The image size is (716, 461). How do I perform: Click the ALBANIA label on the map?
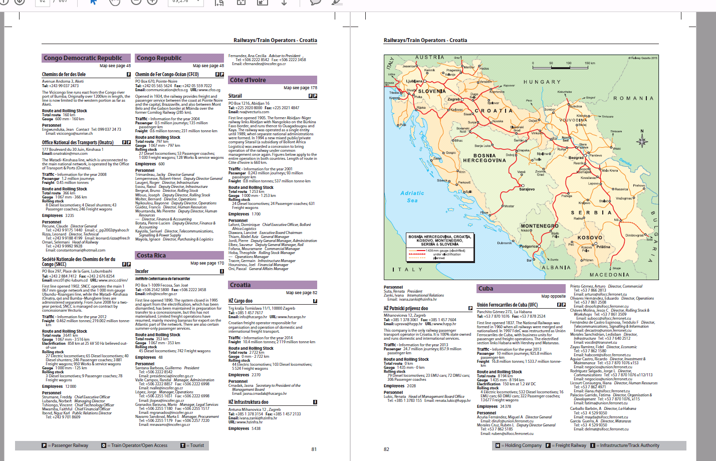556,268
